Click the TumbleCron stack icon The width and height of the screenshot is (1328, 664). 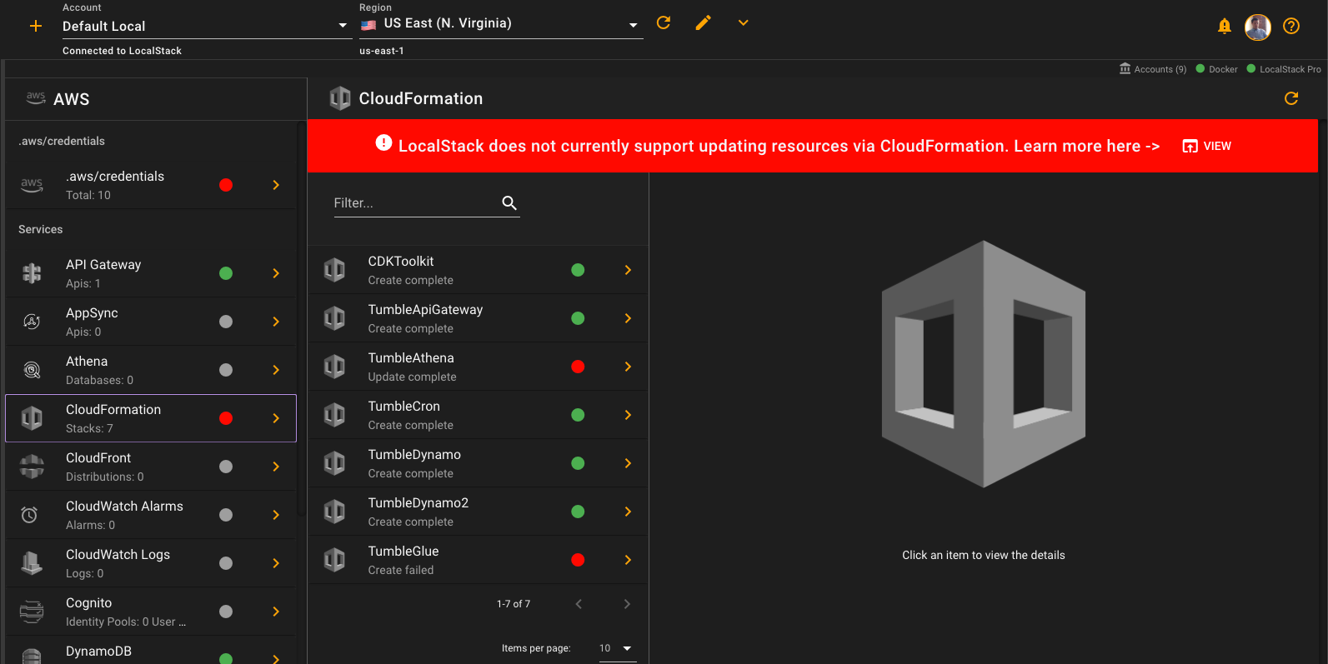334,415
